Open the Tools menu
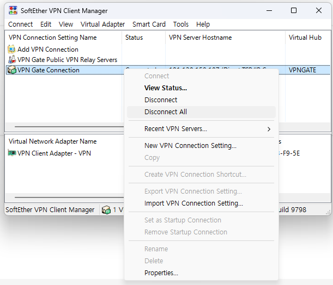This screenshot has height=285, width=333. pos(181,24)
